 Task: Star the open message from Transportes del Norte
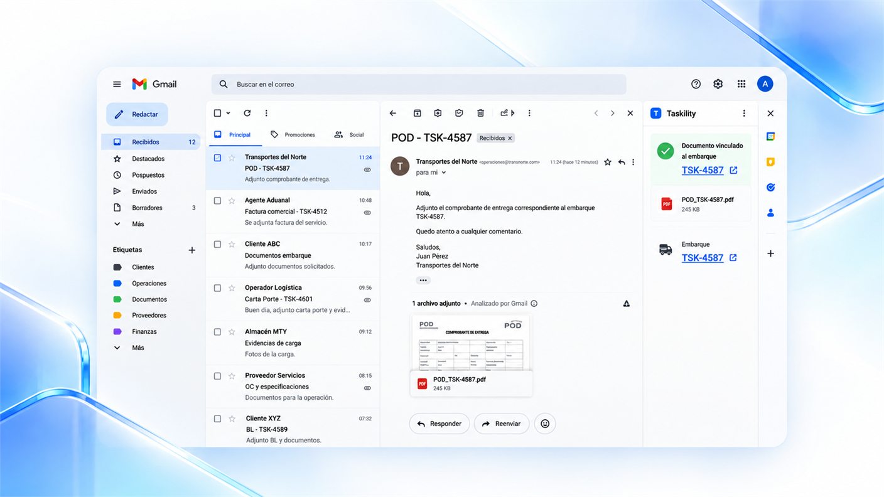click(607, 162)
